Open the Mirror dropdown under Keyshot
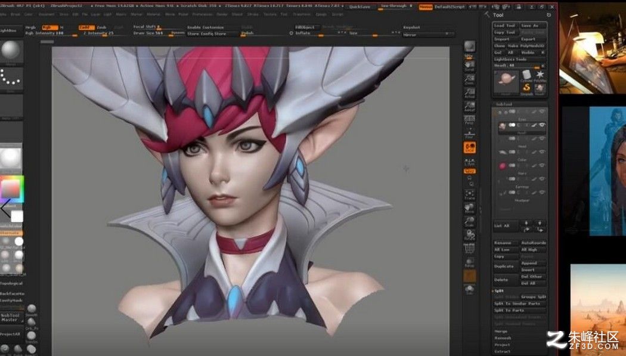 [428, 35]
